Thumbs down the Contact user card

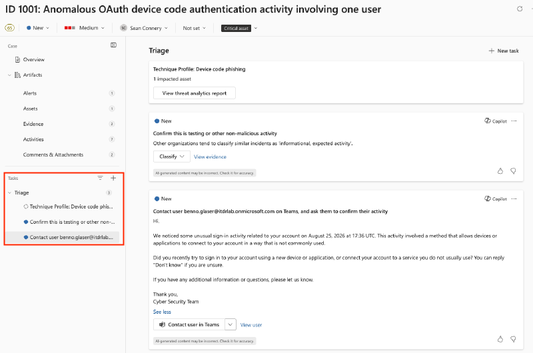[x=513, y=339]
